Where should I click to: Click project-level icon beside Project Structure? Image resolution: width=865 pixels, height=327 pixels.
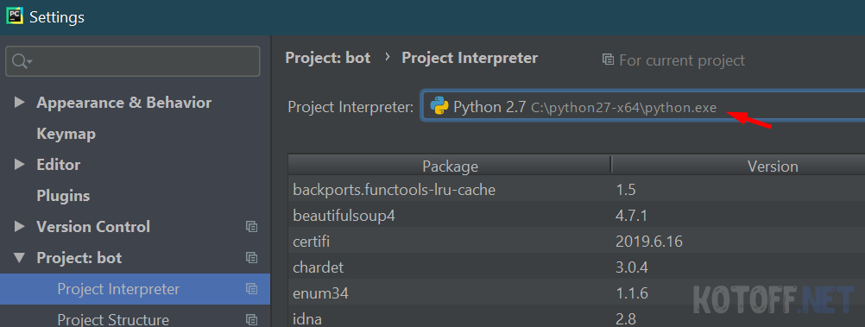point(251,320)
